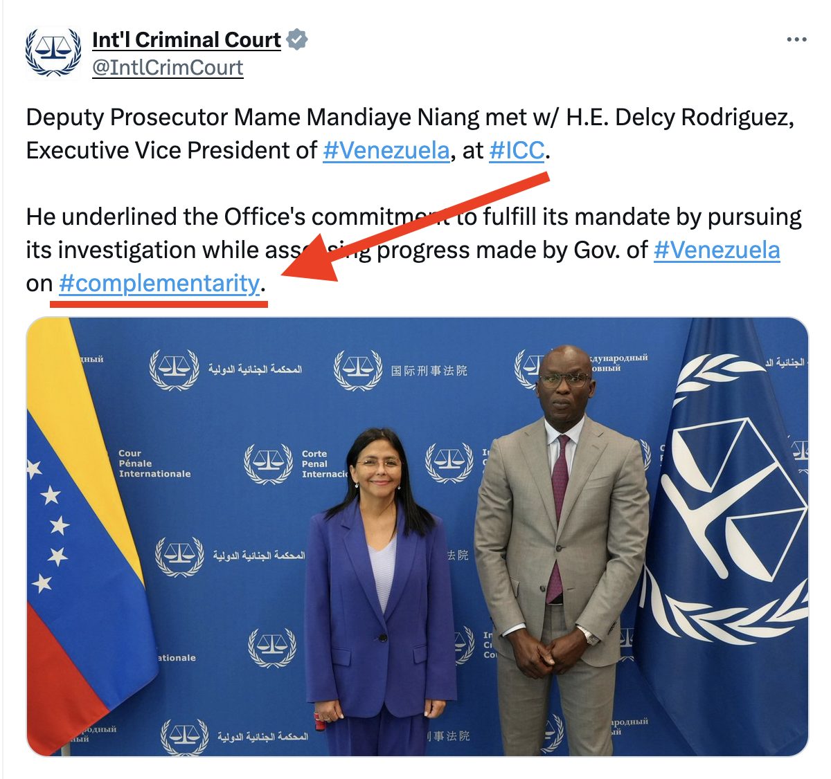
Task: Open the three-dot more options menu
Action: pyautogui.click(x=797, y=39)
